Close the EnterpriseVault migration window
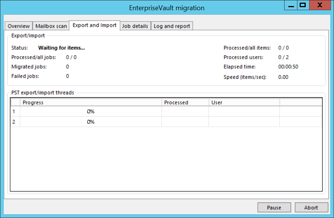This screenshot has width=334, height=218. 320,5
